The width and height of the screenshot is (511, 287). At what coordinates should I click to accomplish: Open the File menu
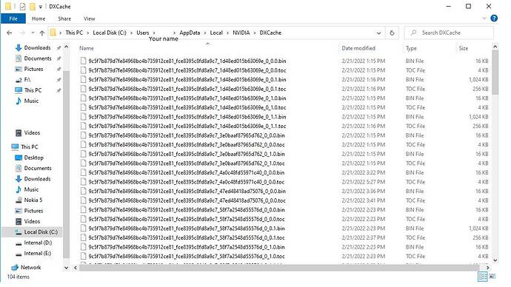(x=13, y=19)
